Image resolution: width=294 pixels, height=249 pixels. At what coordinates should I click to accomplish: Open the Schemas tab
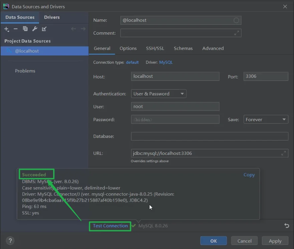click(x=183, y=48)
